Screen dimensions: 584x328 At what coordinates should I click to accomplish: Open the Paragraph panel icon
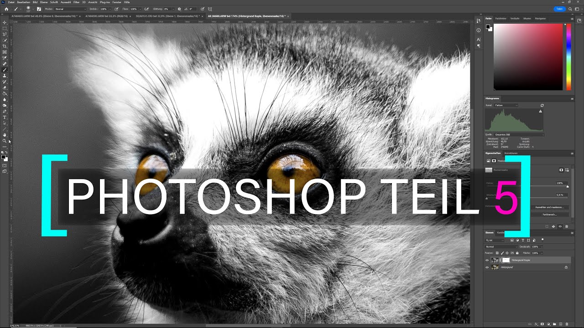point(479,46)
